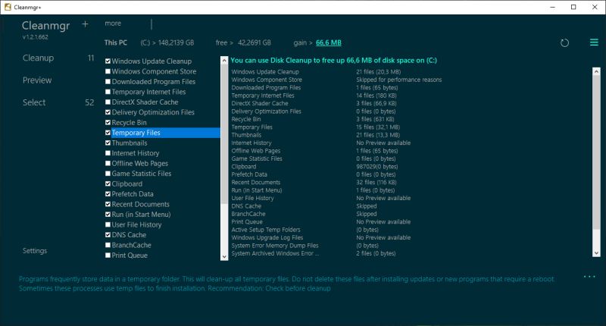This screenshot has height=326, width=606.
Task: Maximize the Cleanmgr+ window
Action: point(573,7)
